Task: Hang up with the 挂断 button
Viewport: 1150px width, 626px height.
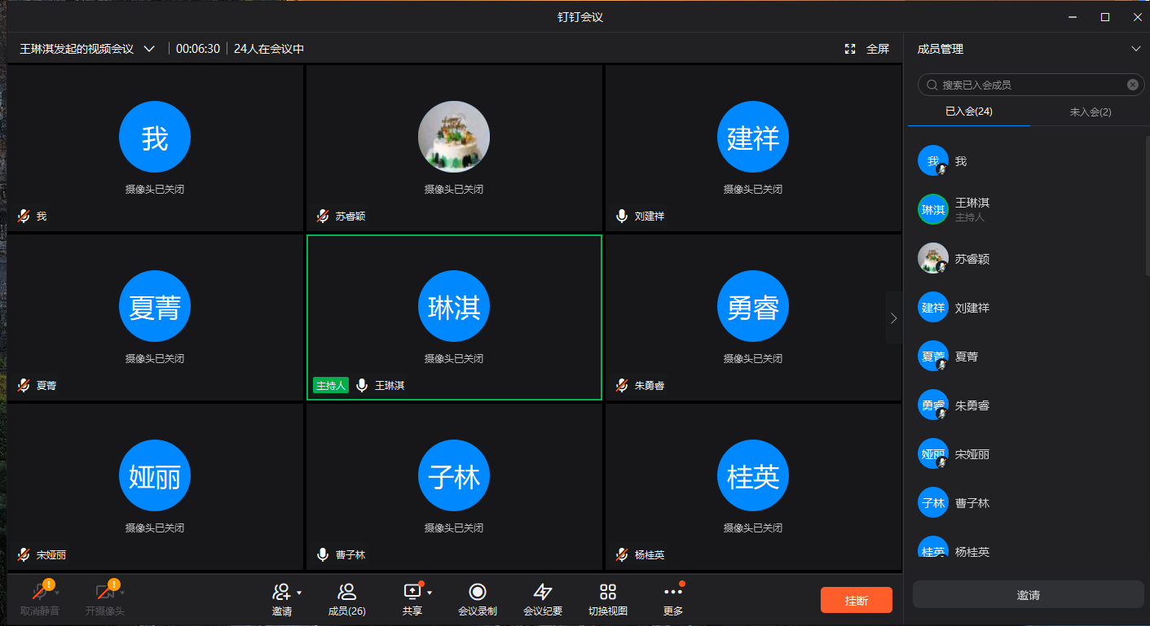Action: pos(856,600)
